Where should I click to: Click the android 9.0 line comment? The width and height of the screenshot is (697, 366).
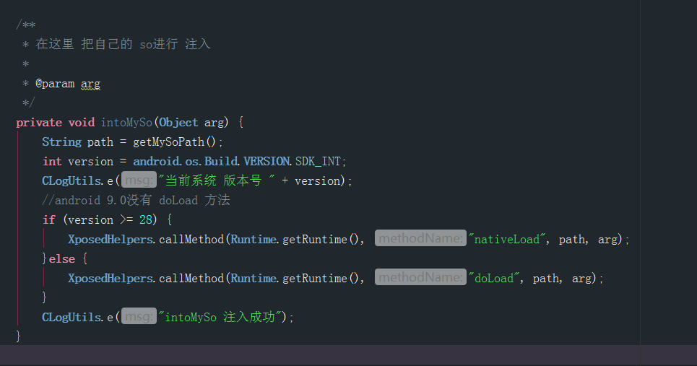coord(136,200)
